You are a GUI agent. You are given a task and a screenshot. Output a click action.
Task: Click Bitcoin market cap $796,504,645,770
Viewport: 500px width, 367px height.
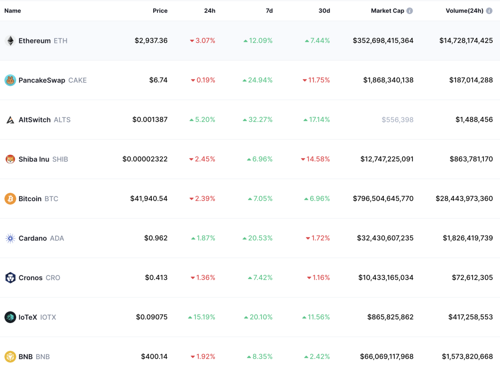tap(383, 199)
